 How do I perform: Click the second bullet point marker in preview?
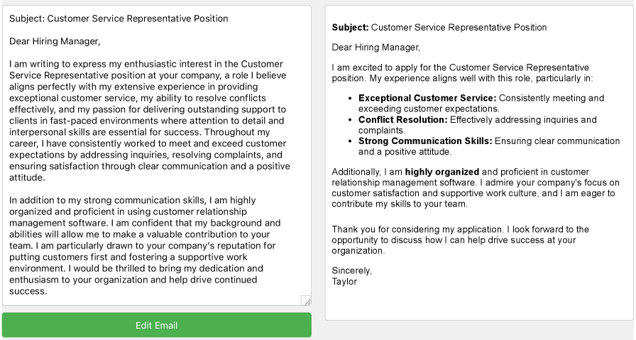click(352, 120)
